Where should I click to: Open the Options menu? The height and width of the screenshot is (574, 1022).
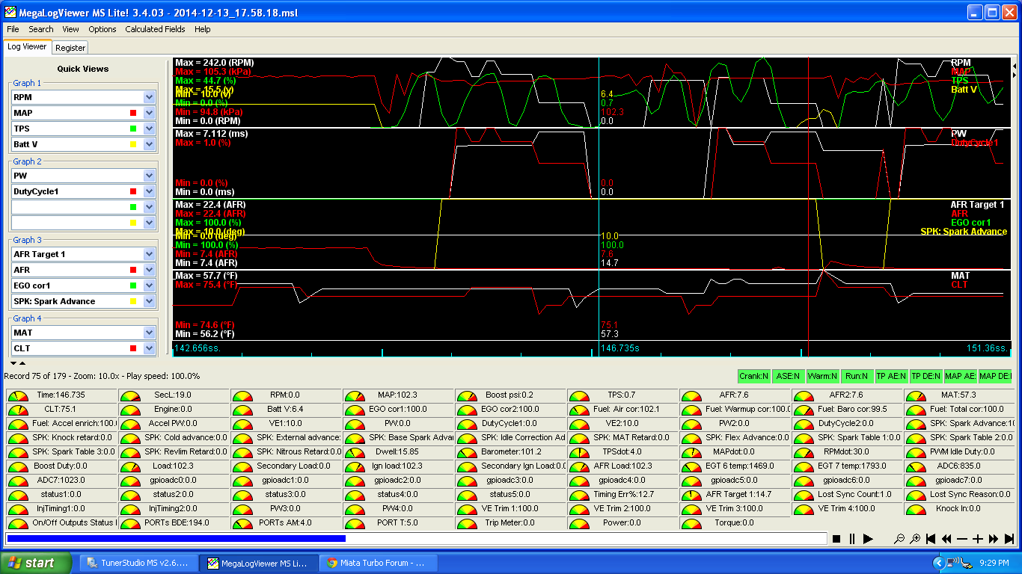[x=102, y=29]
